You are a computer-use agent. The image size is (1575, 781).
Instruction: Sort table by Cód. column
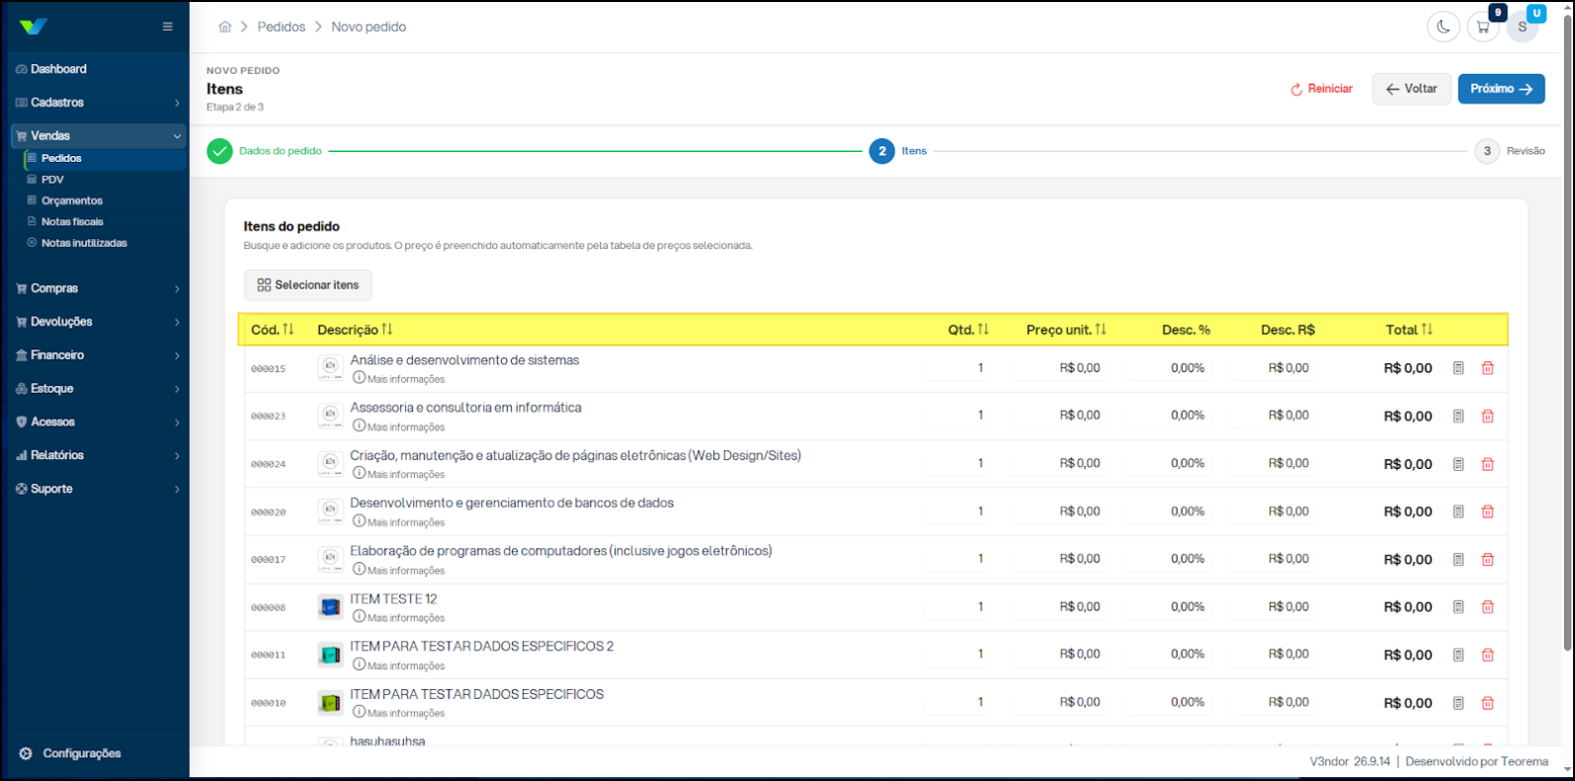(273, 330)
